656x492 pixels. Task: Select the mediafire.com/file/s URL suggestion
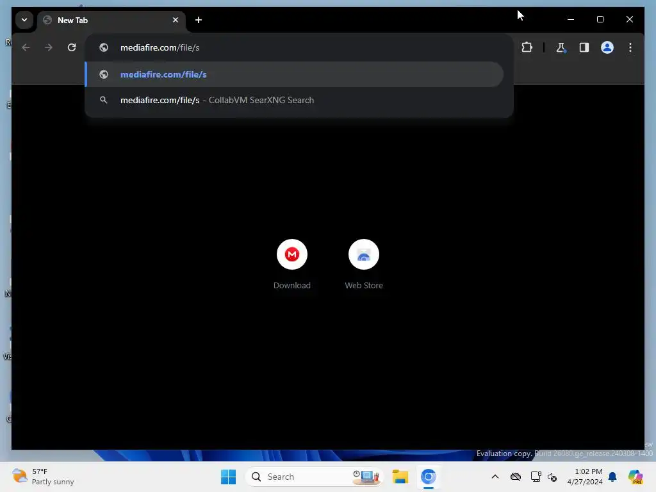pyautogui.click(x=294, y=74)
